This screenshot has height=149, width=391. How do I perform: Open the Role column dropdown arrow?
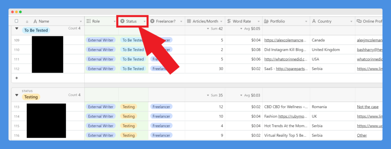(115, 21)
